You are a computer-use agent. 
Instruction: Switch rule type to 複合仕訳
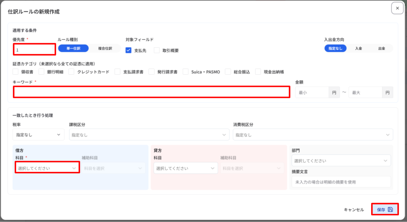[x=105, y=48]
